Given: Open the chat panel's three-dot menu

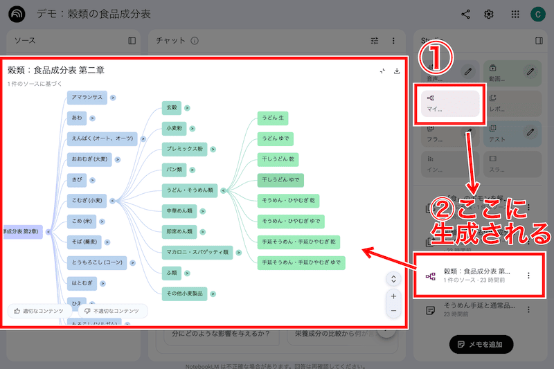Looking at the screenshot, I should pyautogui.click(x=393, y=41).
